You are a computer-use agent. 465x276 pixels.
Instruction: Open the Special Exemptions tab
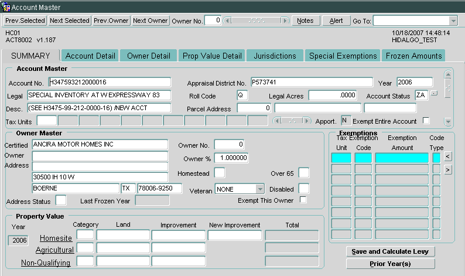click(343, 56)
